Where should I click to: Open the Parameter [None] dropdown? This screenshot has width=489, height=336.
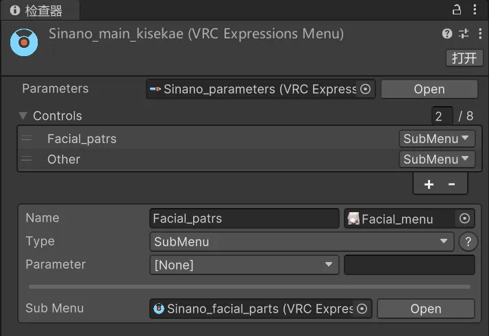pos(244,265)
